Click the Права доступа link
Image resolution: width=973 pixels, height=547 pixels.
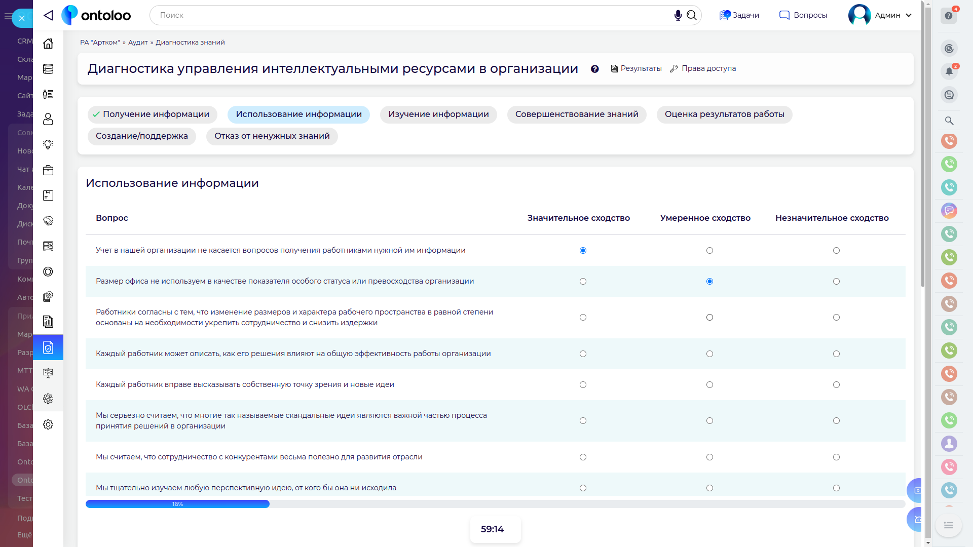703,68
